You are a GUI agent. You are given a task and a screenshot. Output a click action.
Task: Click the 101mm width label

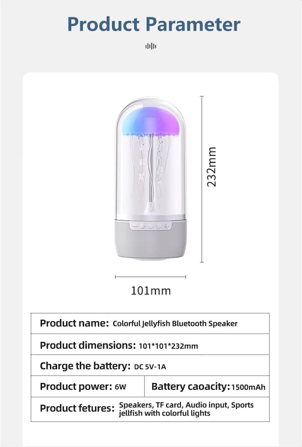click(151, 290)
